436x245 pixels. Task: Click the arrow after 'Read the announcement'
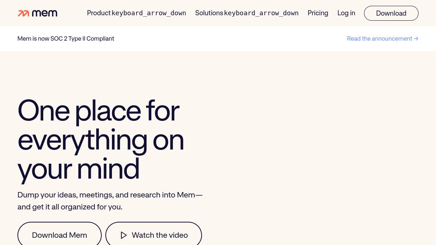(416, 38)
